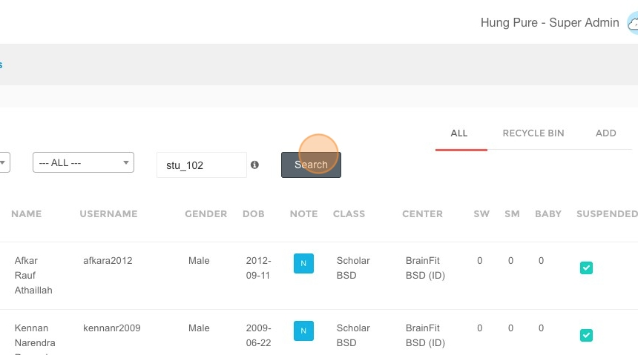Sort by the DOB column header
The image size is (638, 355).
[x=254, y=214]
